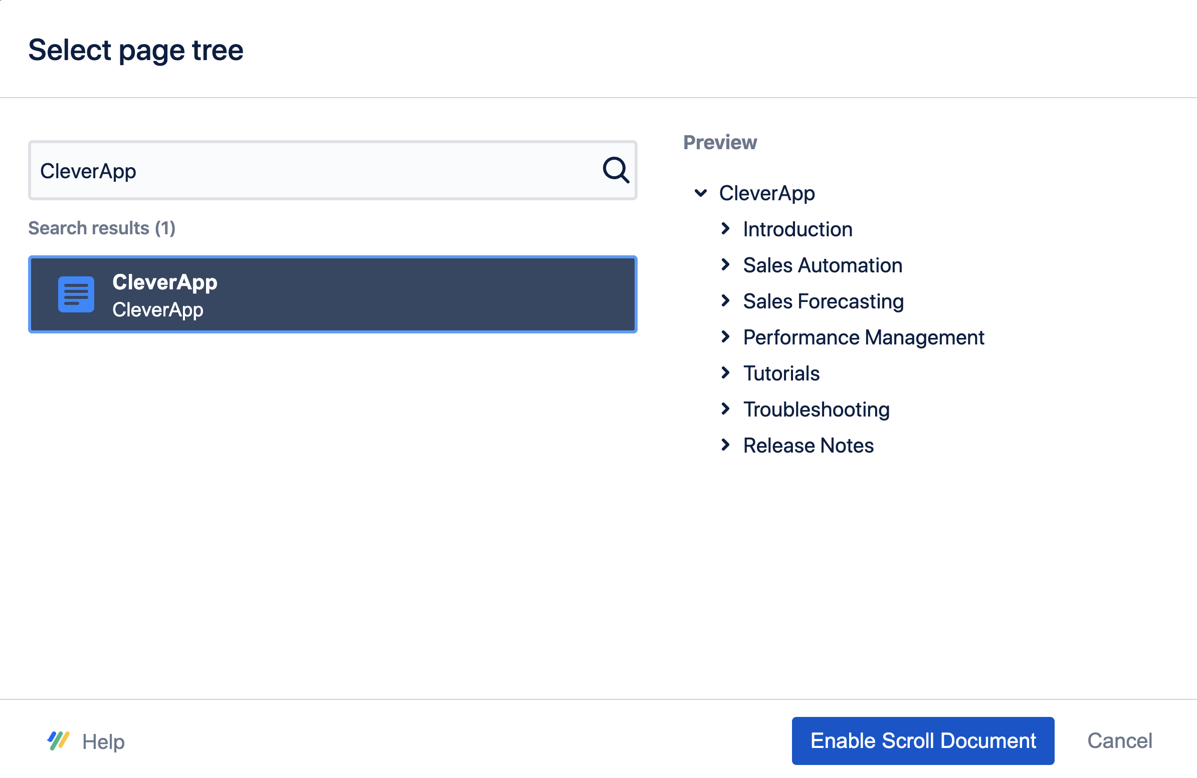
Task: Select Release Notes in the Preview tree
Action: (808, 445)
